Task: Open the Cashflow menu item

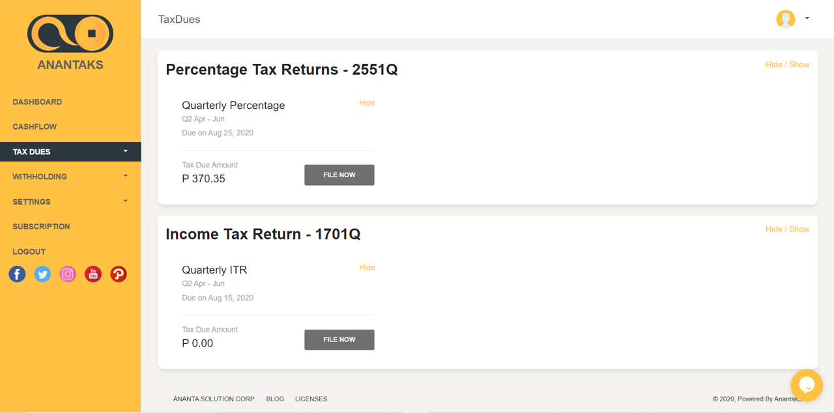Action: tap(35, 127)
